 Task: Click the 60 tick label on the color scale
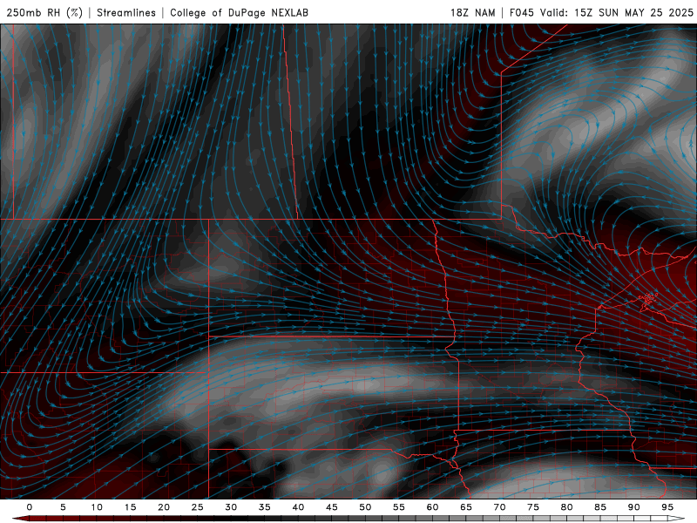coord(432,507)
